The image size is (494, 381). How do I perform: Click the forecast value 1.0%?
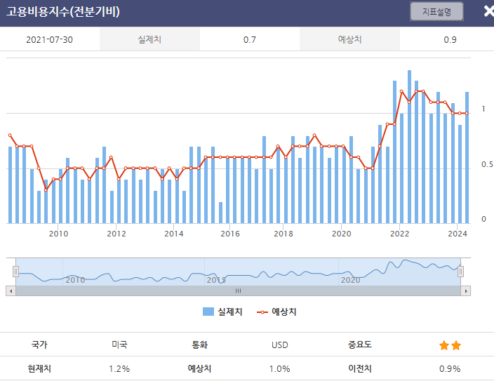pyautogui.click(x=280, y=368)
